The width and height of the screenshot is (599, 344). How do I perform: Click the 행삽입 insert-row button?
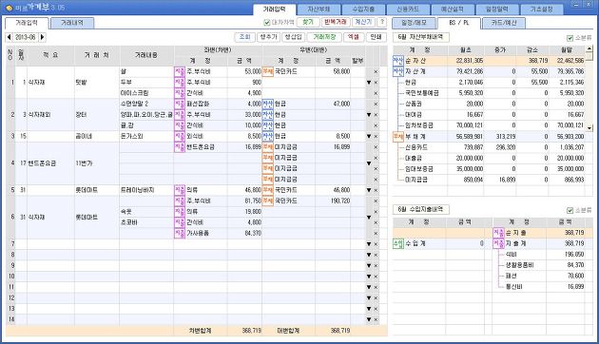coord(293,37)
